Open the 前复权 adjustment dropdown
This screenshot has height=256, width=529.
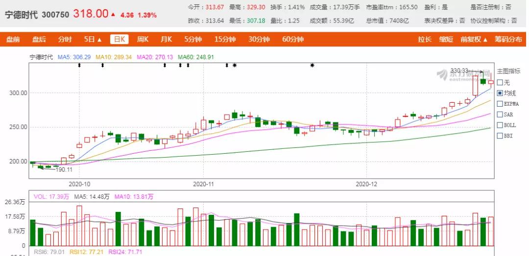pos(474,40)
